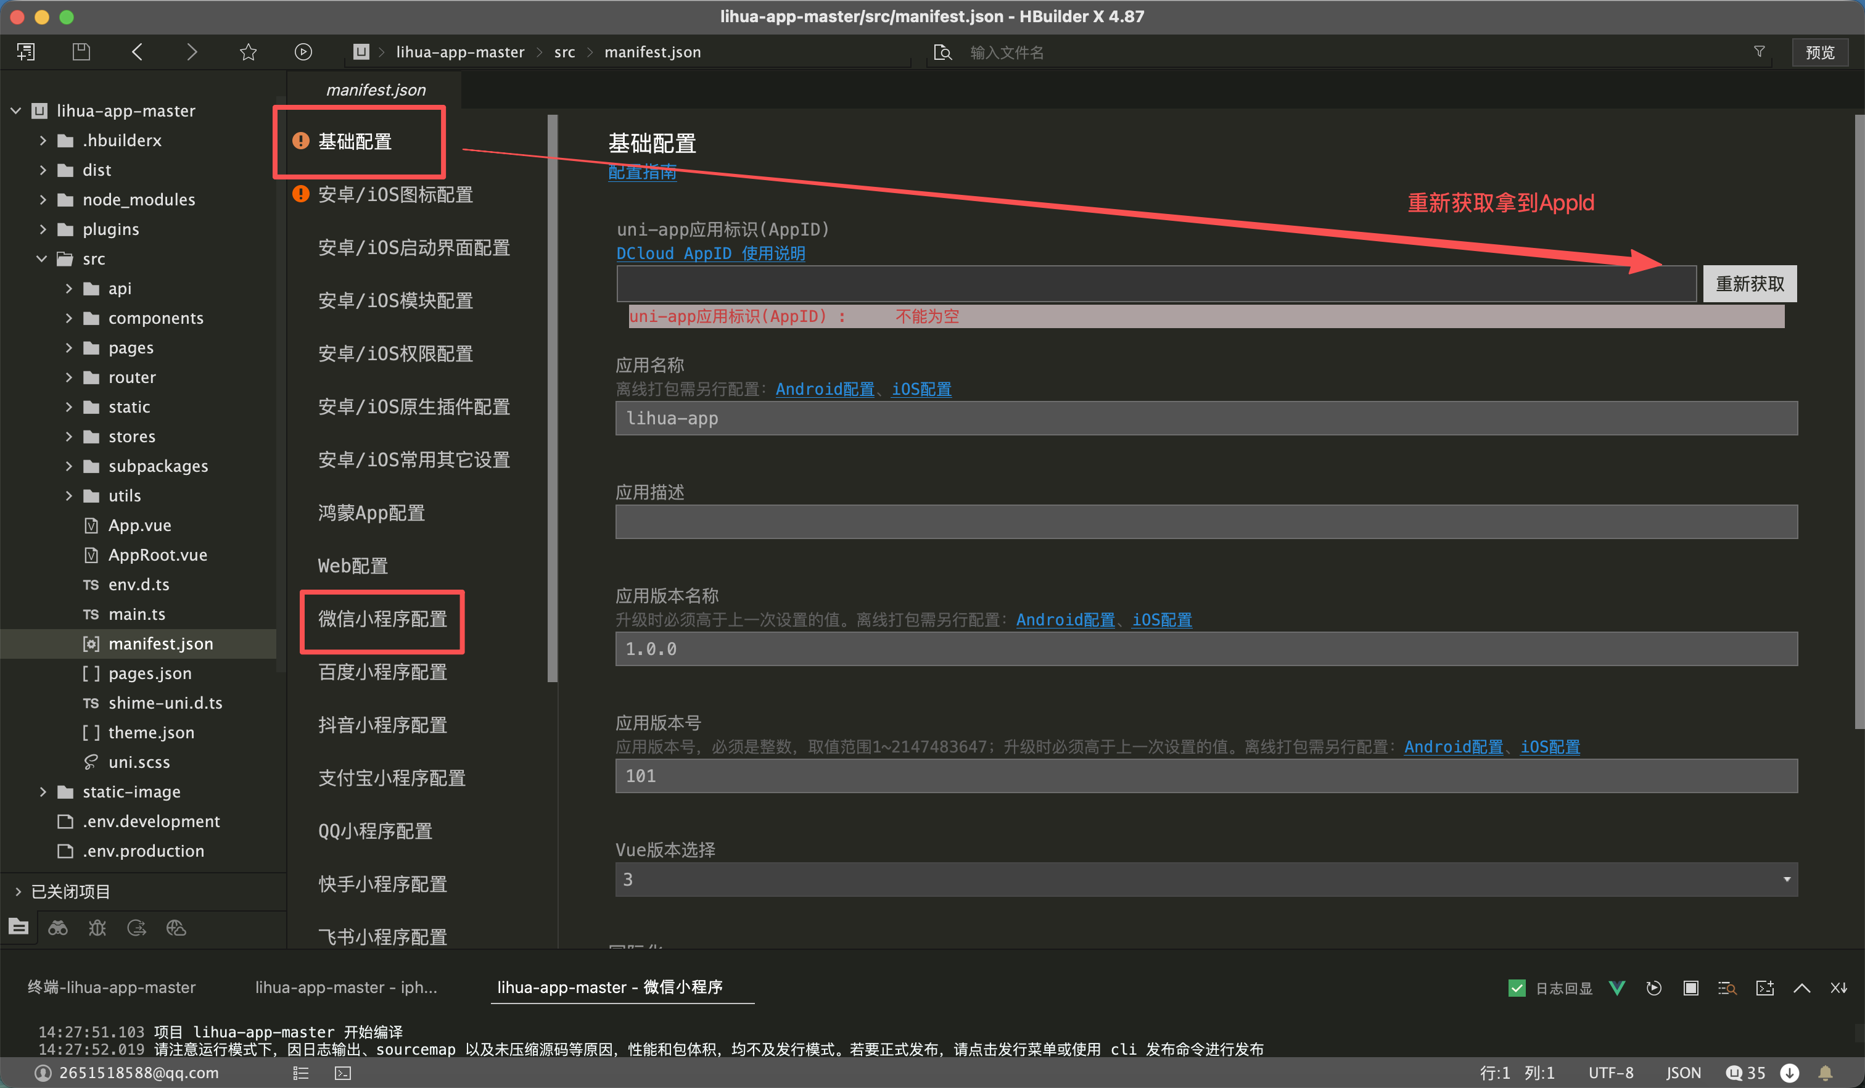Expand the 已关闭项目 section
This screenshot has height=1088, width=1865.
click(x=19, y=891)
